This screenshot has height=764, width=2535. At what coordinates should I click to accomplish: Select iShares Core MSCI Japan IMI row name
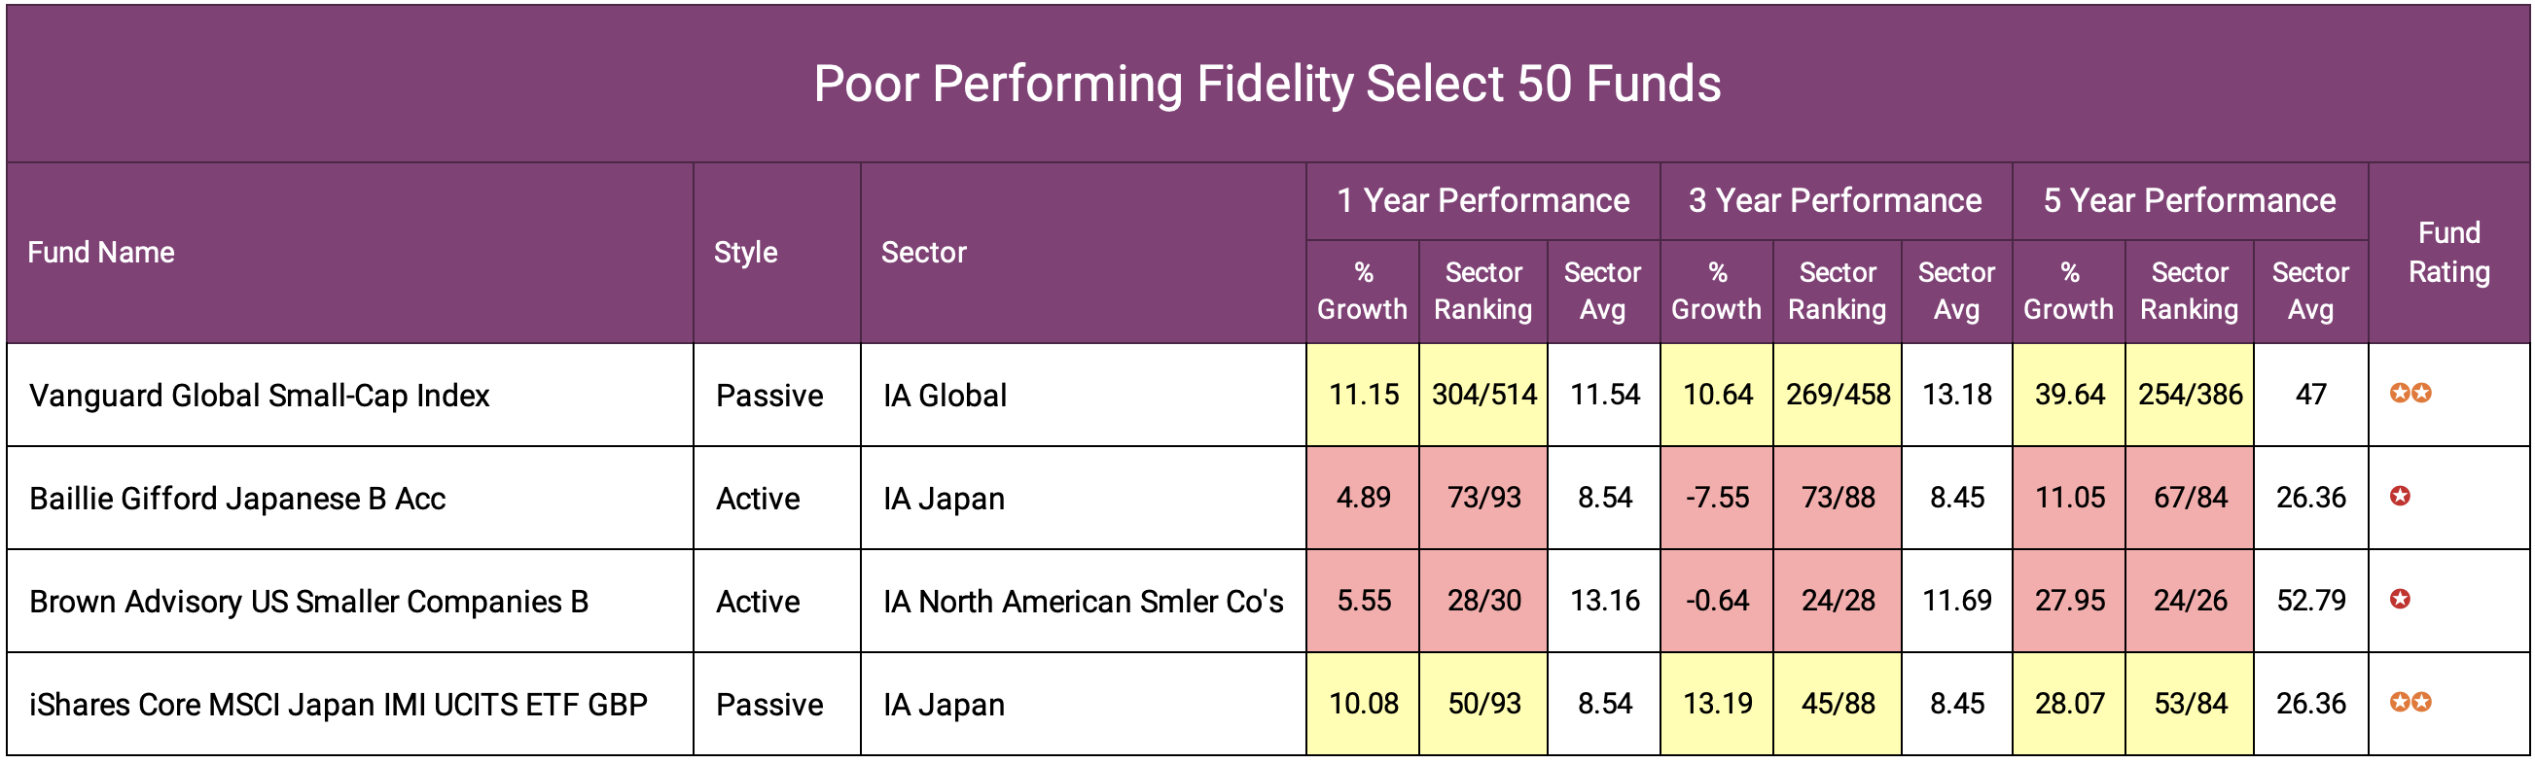click(x=338, y=705)
